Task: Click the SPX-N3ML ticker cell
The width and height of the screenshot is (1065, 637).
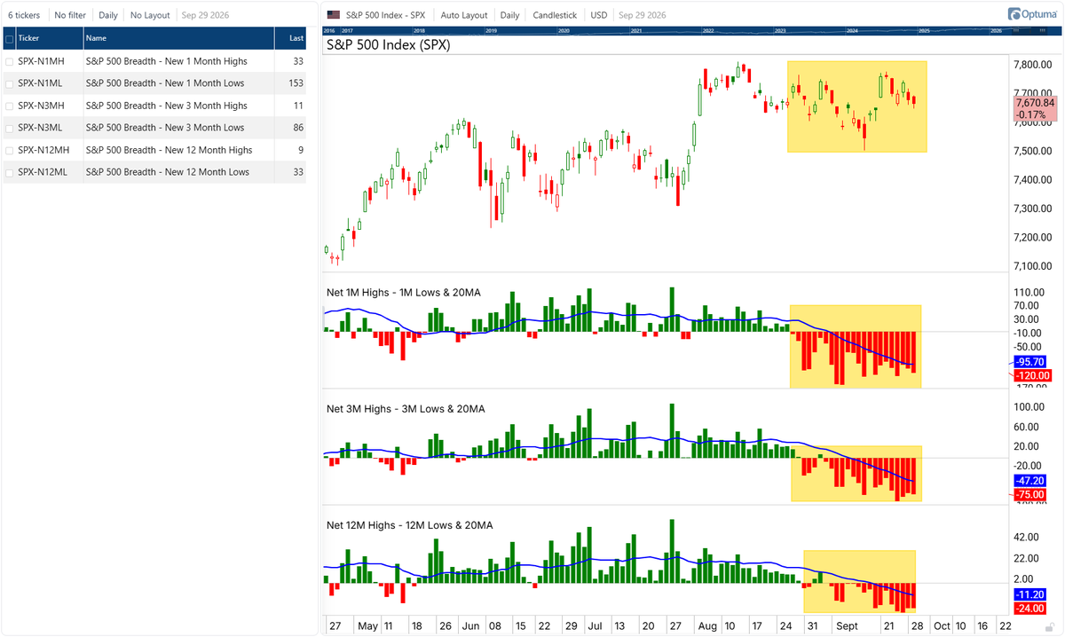Action: (39, 128)
